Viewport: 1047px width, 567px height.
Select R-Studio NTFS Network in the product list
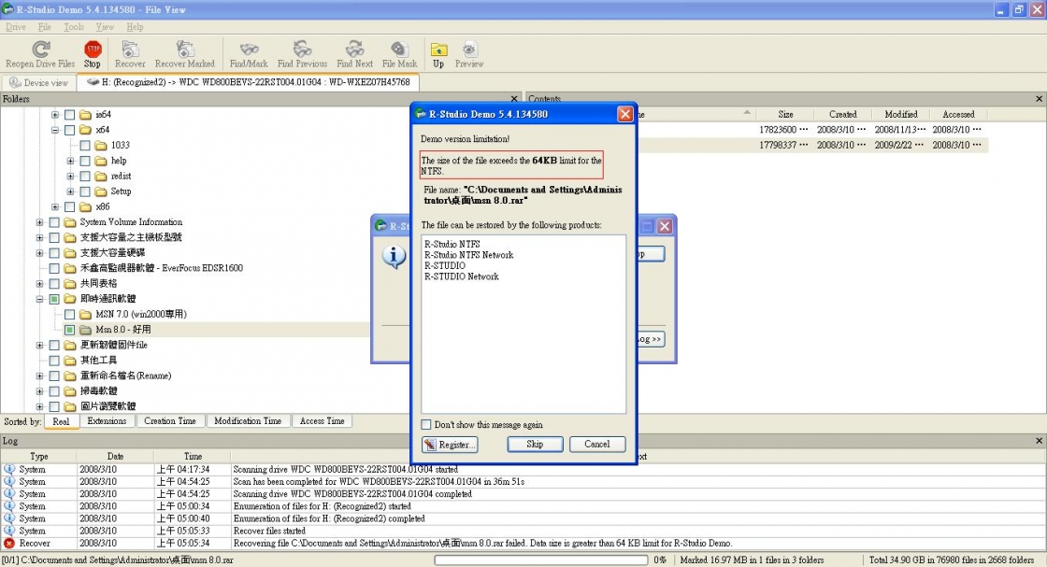(468, 255)
